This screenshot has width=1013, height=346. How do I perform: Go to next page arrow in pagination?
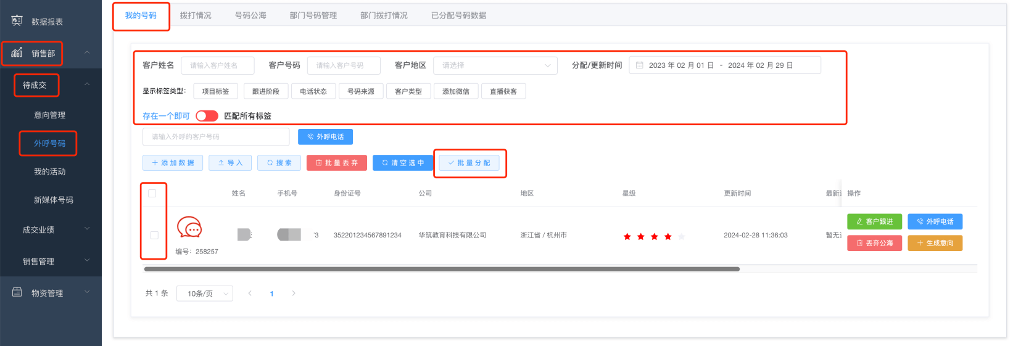[294, 294]
